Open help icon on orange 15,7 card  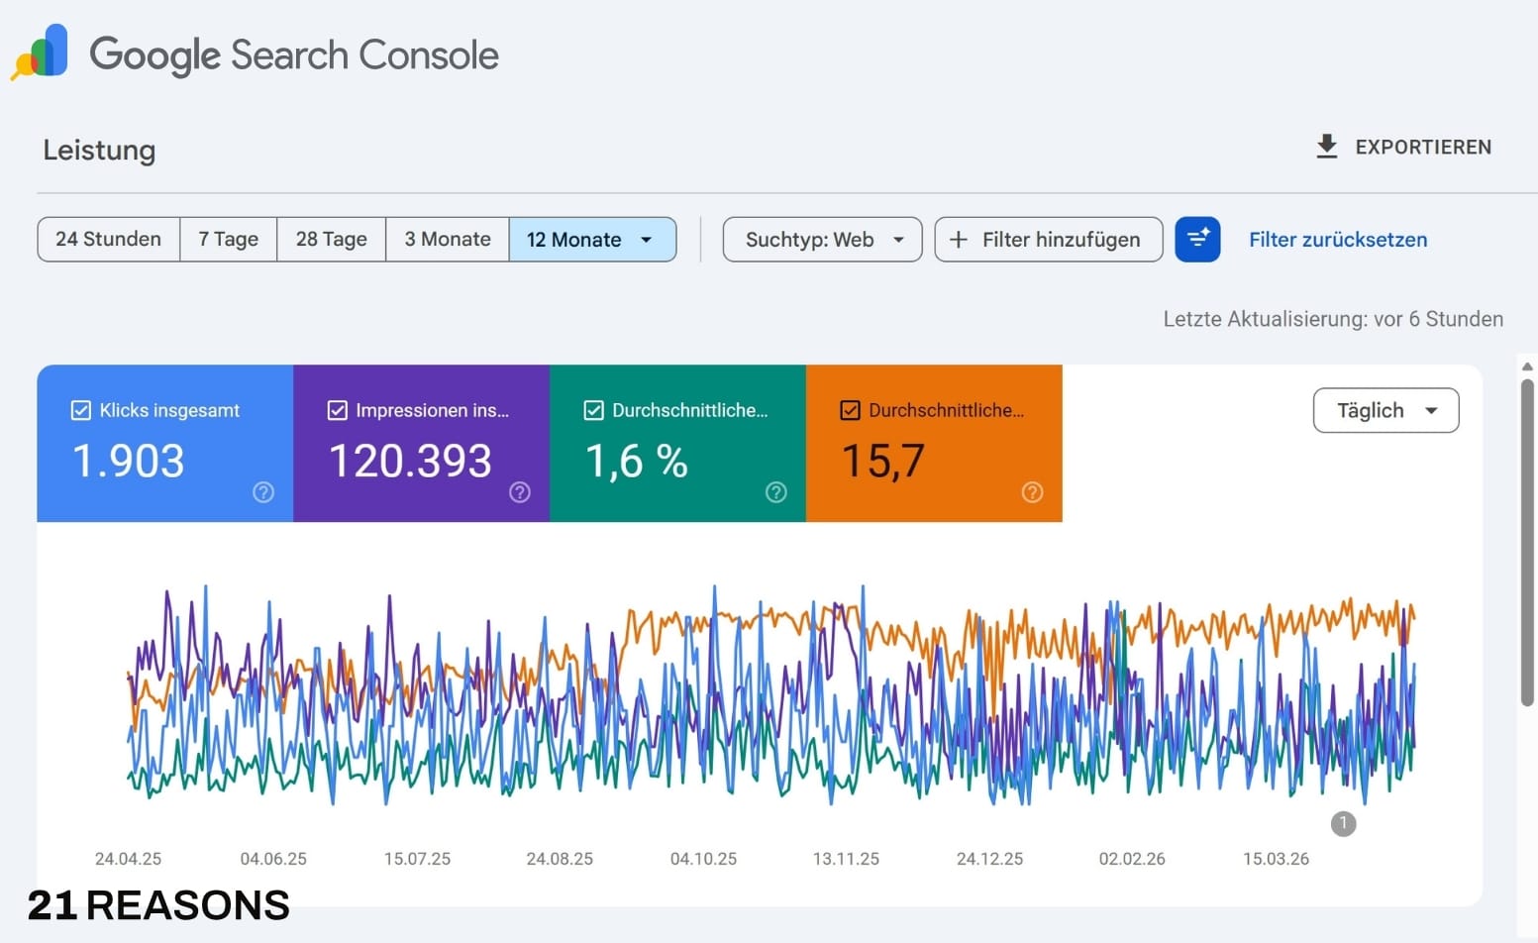coord(1032,492)
